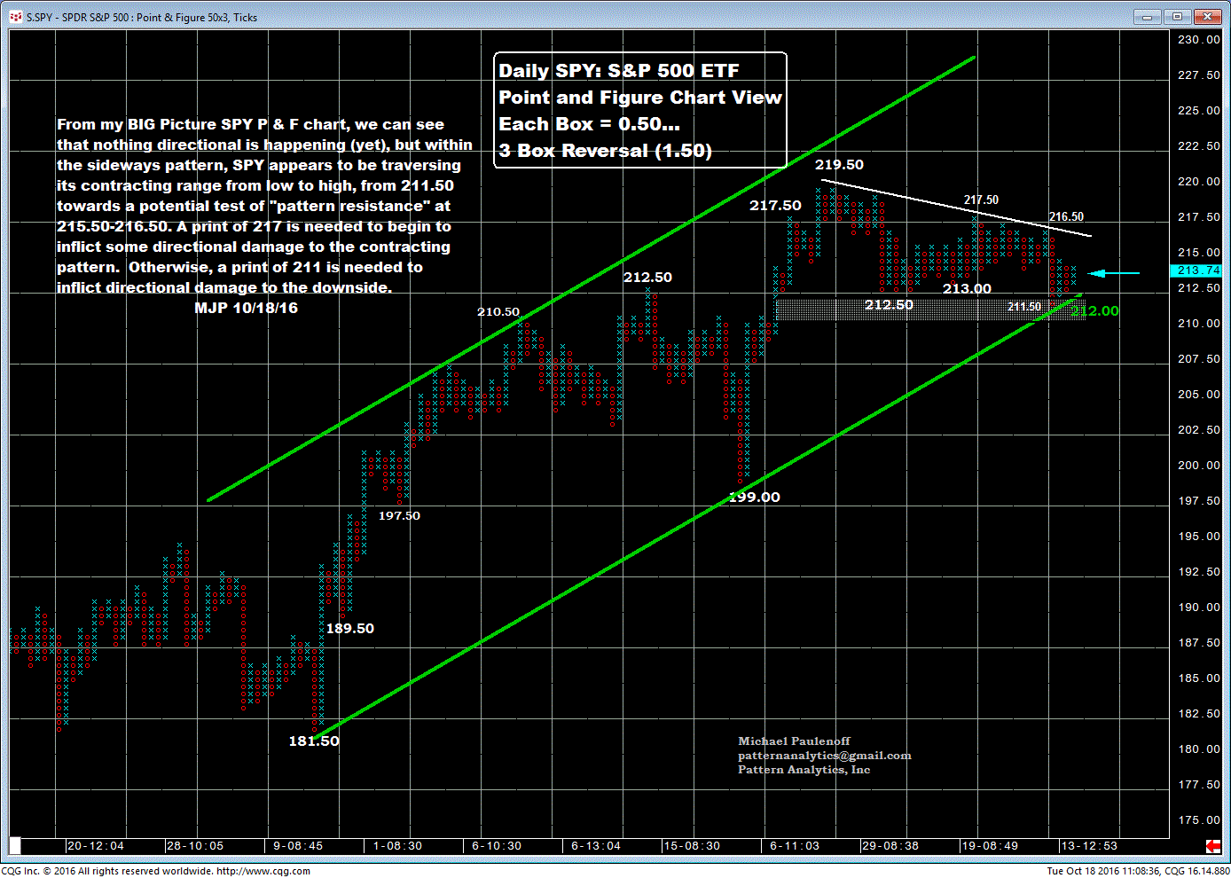Screen dimensions: 1231x878
Task: Click the 210.50 annotation on chart
Action: coord(498,312)
